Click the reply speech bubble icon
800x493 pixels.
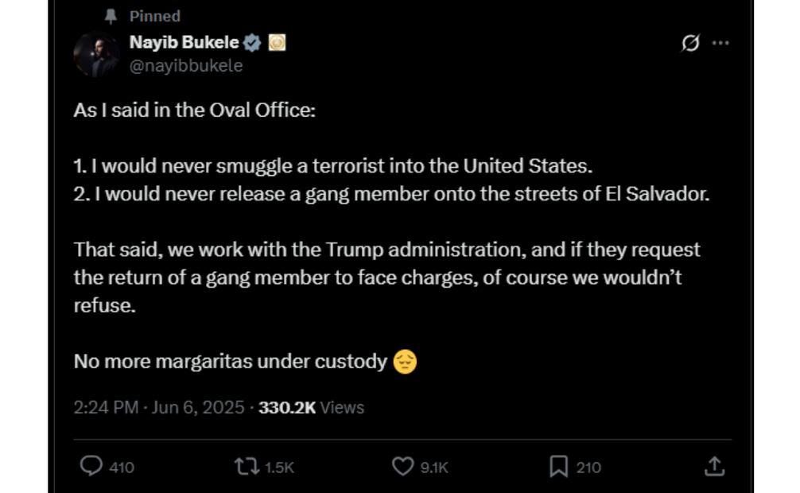tap(91, 466)
